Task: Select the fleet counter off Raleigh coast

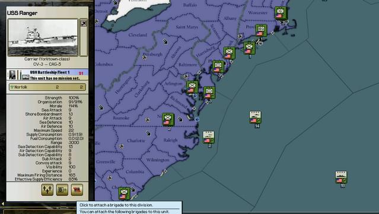Action: pos(209,138)
